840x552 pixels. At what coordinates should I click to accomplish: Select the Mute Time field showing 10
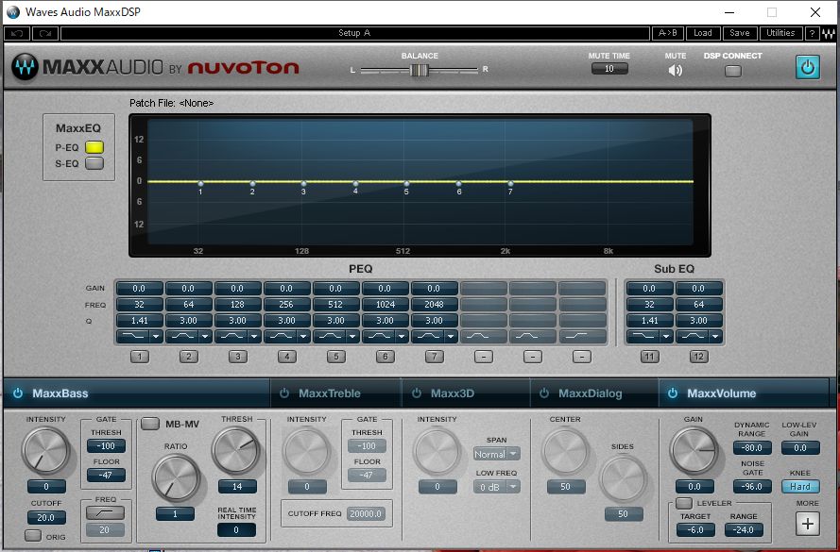(x=609, y=68)
